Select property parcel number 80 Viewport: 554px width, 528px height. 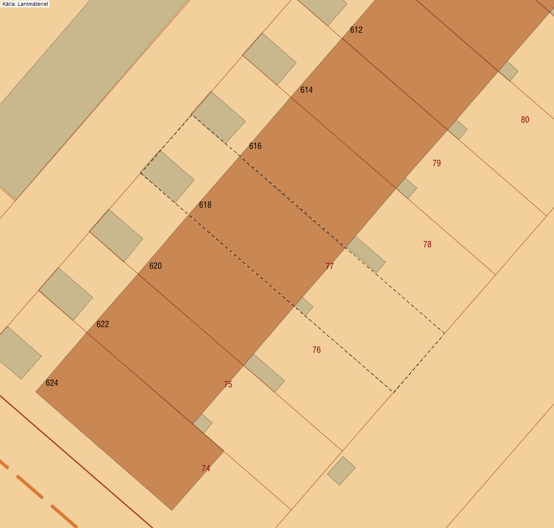click(525, 120)
